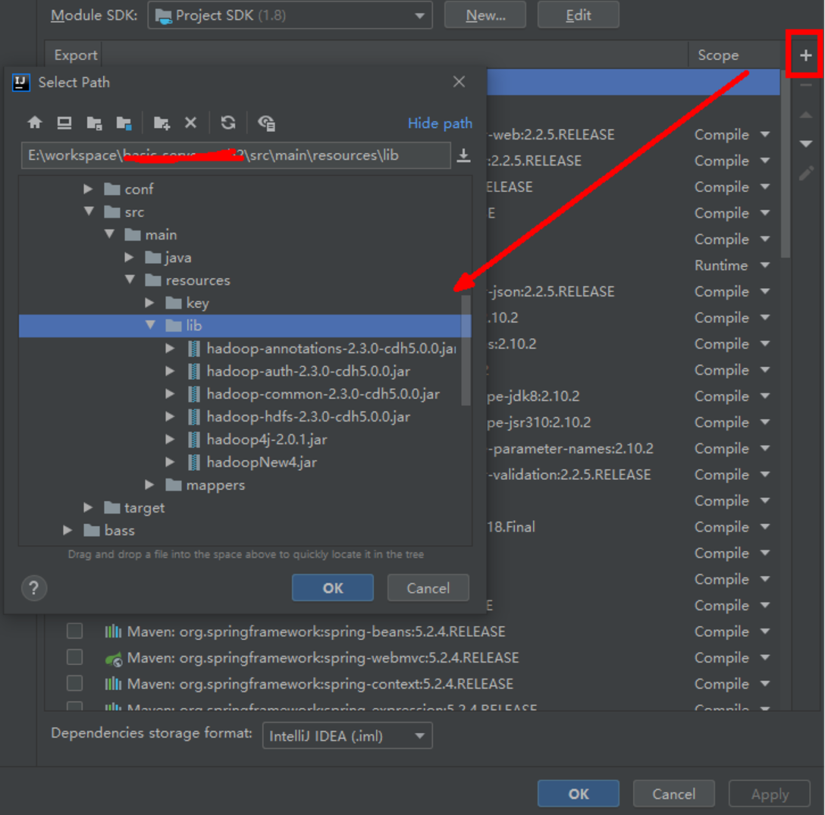825x815 pixels.
Task: Click Show Hidden Files and Directories icon
Action: (x=266, y=123)
